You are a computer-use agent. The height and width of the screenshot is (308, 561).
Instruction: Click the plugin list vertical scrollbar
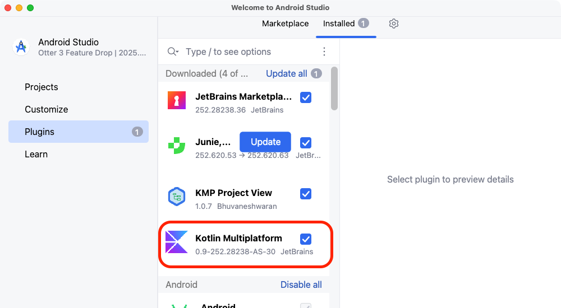point(334,90)
